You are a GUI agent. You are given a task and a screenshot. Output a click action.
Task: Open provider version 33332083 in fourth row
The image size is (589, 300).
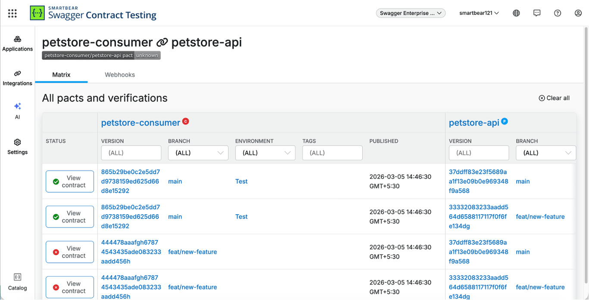click(479, 287)
